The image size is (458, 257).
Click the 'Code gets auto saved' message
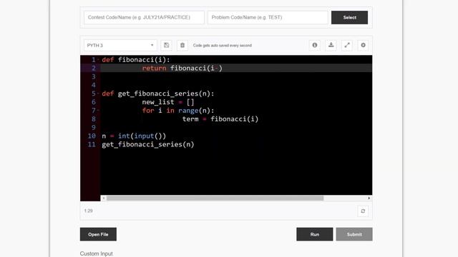click(x=223, y=46)
